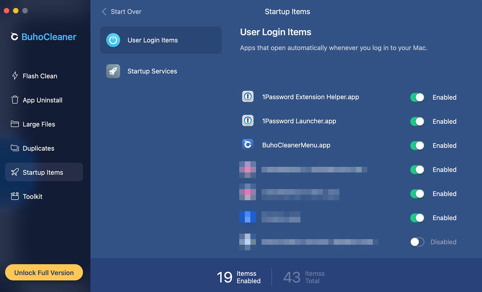Click the back chevron beside Start Over

pyautogui.click(x=104, y=12)
